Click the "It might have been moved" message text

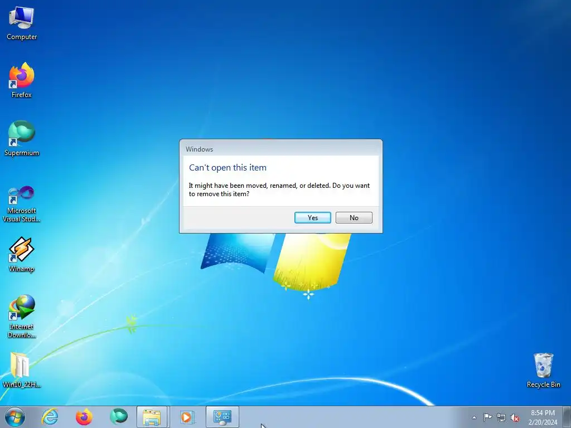[x=279, y=189]
